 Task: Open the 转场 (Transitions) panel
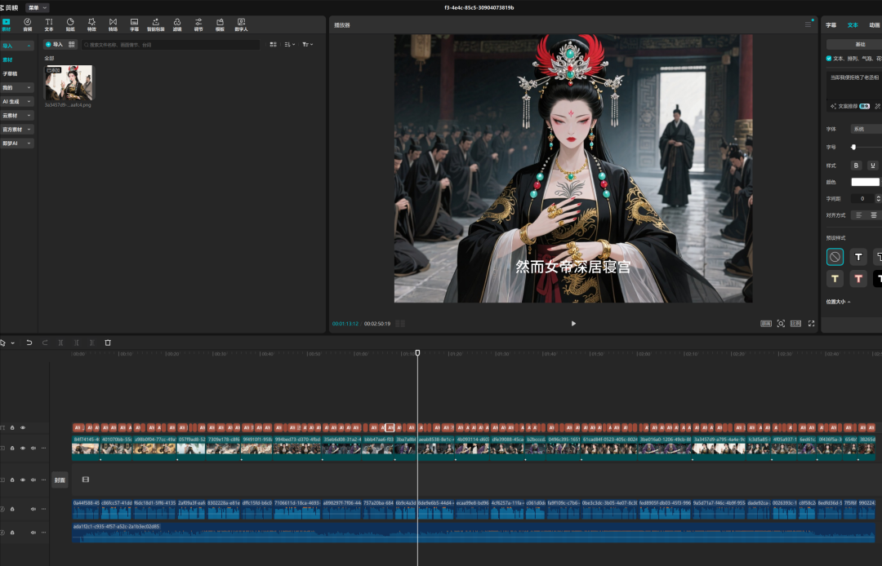coord(113,24)
